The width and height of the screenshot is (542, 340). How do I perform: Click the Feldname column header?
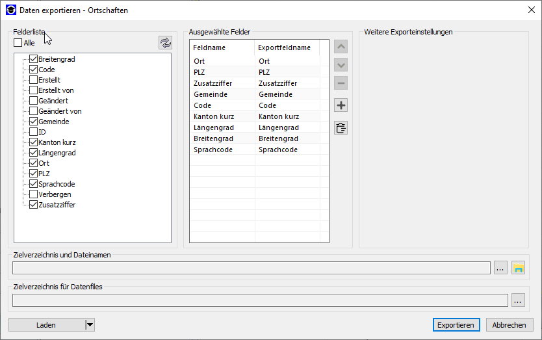tap(222, 47)
